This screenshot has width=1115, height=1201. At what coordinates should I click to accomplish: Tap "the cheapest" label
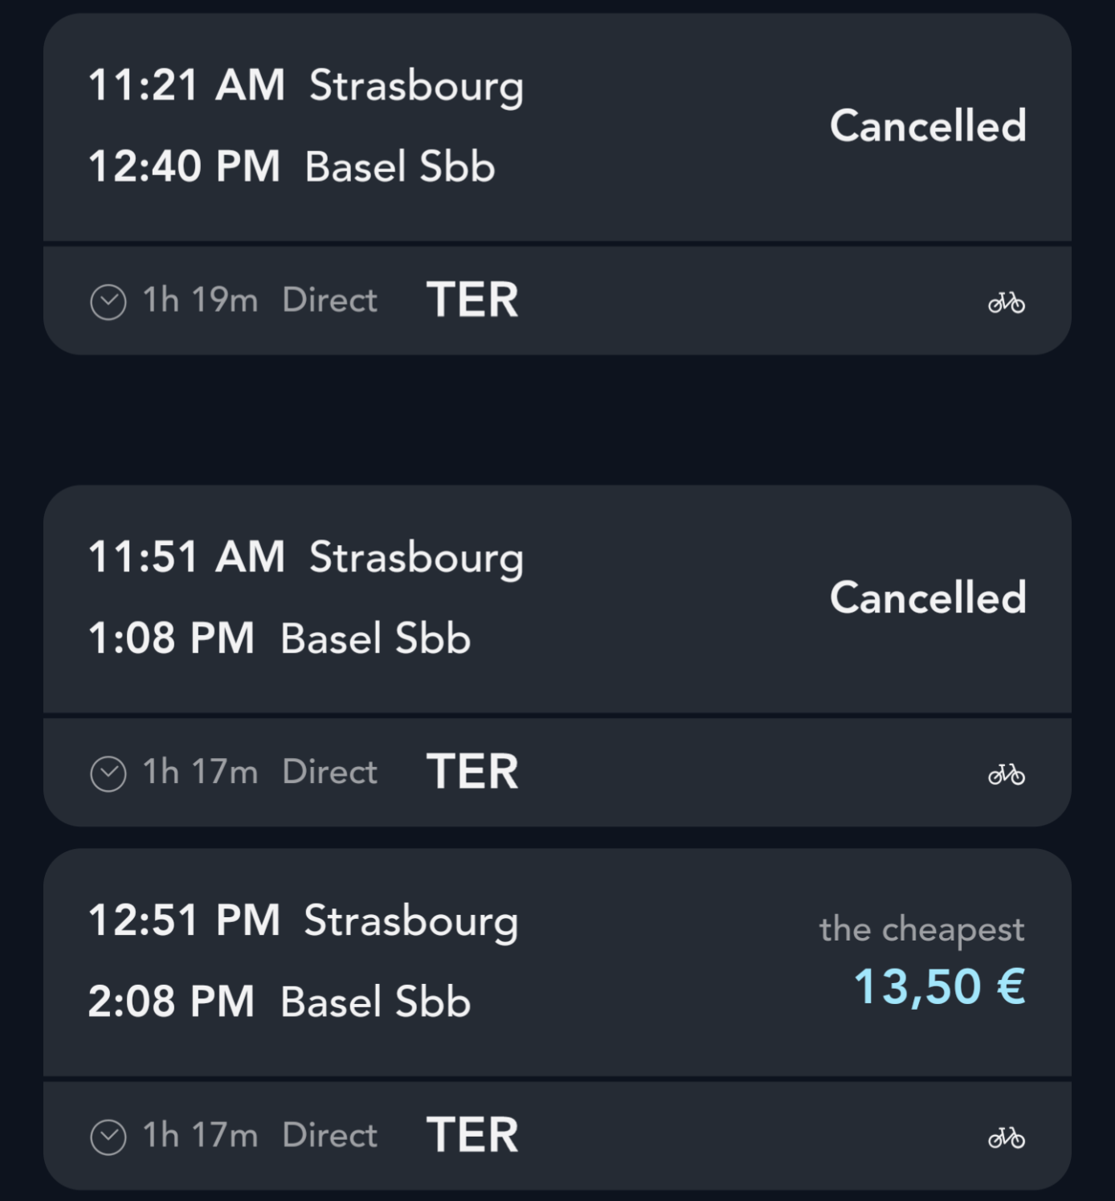pos(921,929)
